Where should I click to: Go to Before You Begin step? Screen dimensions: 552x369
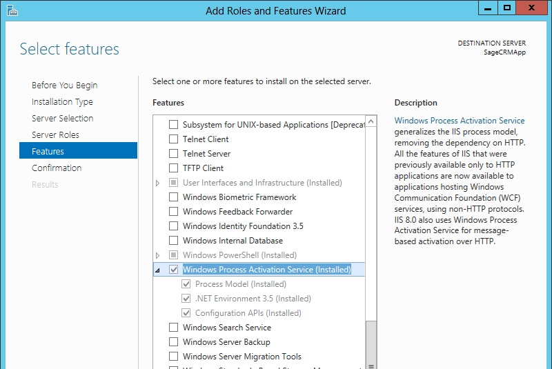click(64, 86)
